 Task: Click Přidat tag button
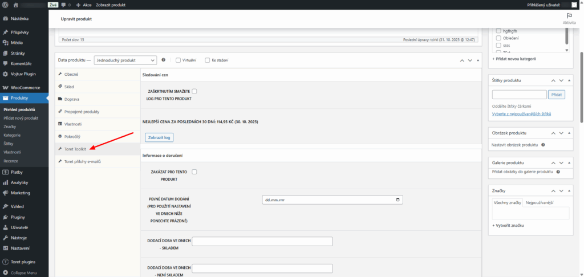[557, 95]
